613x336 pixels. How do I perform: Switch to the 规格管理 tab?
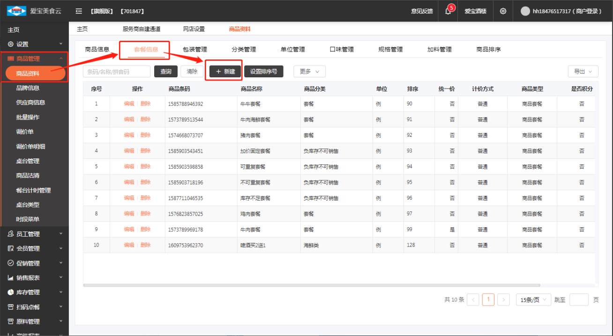tap(390, 50)
